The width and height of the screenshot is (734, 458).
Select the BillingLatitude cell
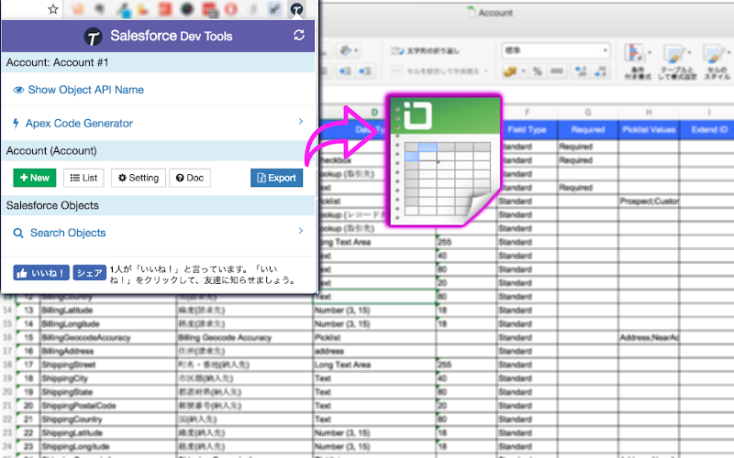[108, 311]
